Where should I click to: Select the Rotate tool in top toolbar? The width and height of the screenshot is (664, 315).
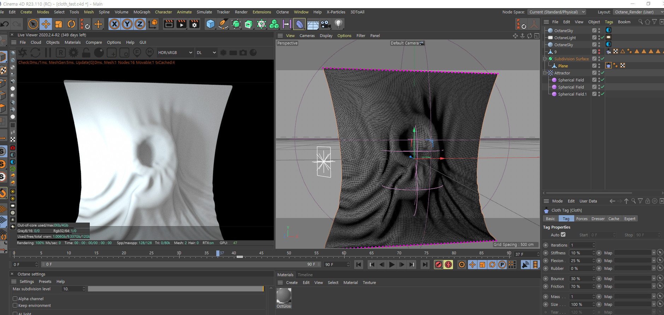71,24
